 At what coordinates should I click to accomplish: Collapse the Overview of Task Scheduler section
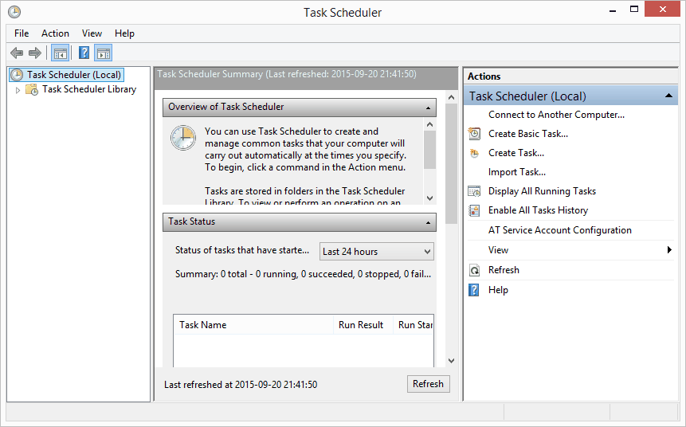pos(429,107)
